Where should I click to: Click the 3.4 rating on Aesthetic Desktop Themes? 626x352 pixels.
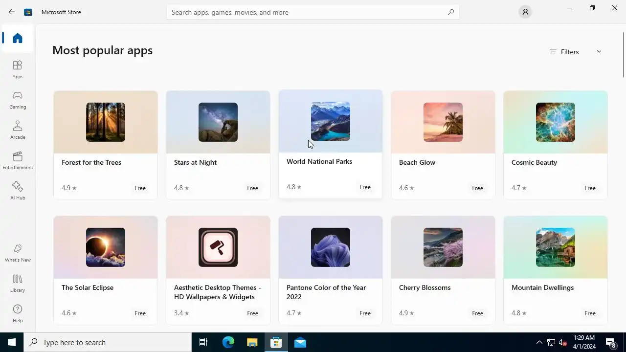(181, 313)
